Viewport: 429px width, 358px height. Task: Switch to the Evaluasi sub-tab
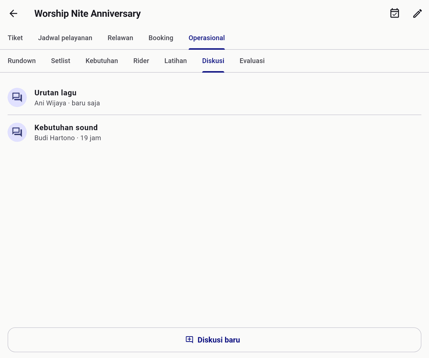click(252, 61)
